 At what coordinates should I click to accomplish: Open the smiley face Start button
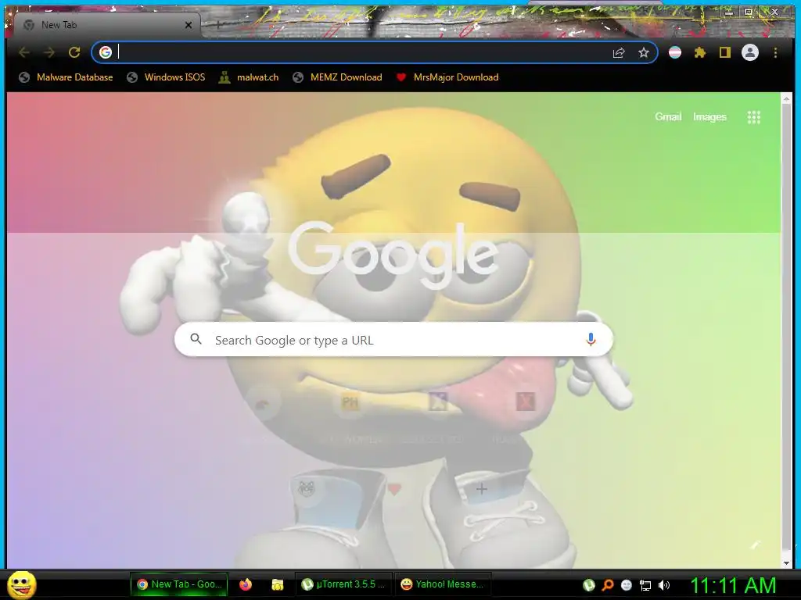pyautogui.click(x=22, y=584)
